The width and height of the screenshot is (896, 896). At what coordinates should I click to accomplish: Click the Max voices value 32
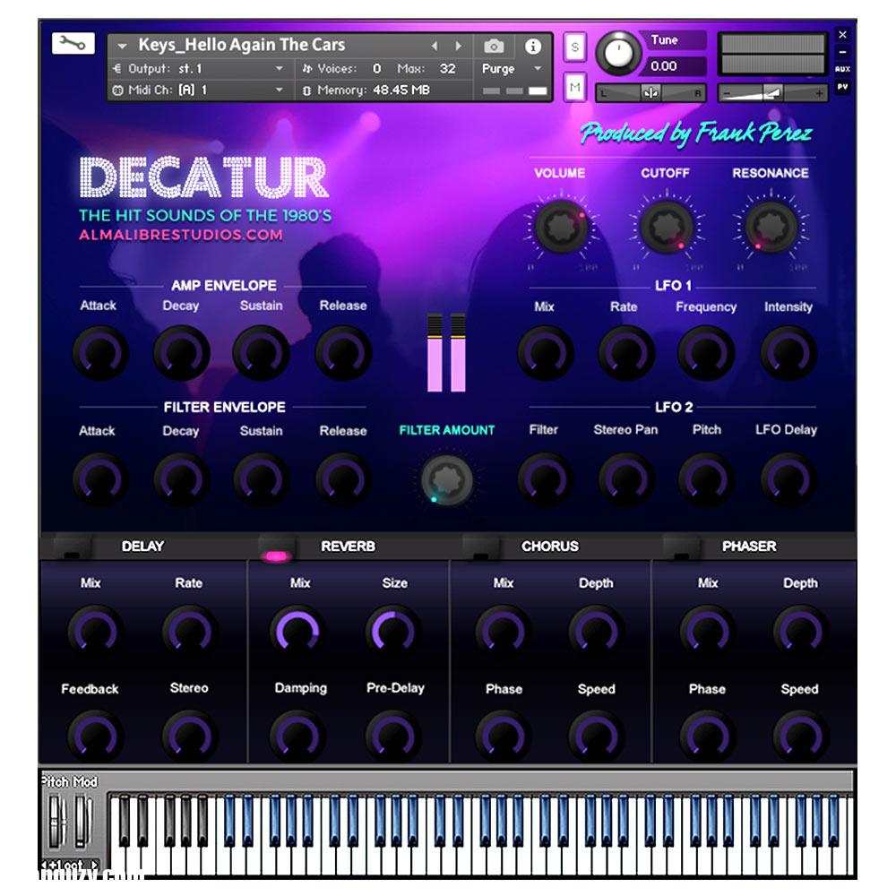pos(447,69)
